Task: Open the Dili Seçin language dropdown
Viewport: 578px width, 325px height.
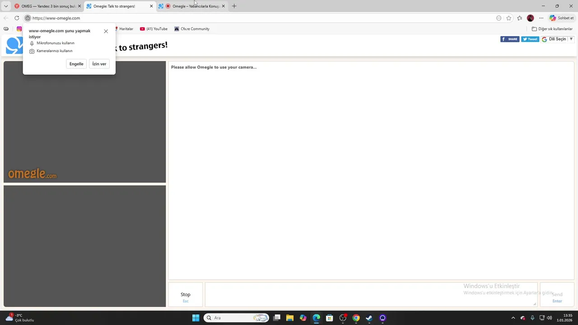Action: [x=557, y=39]
